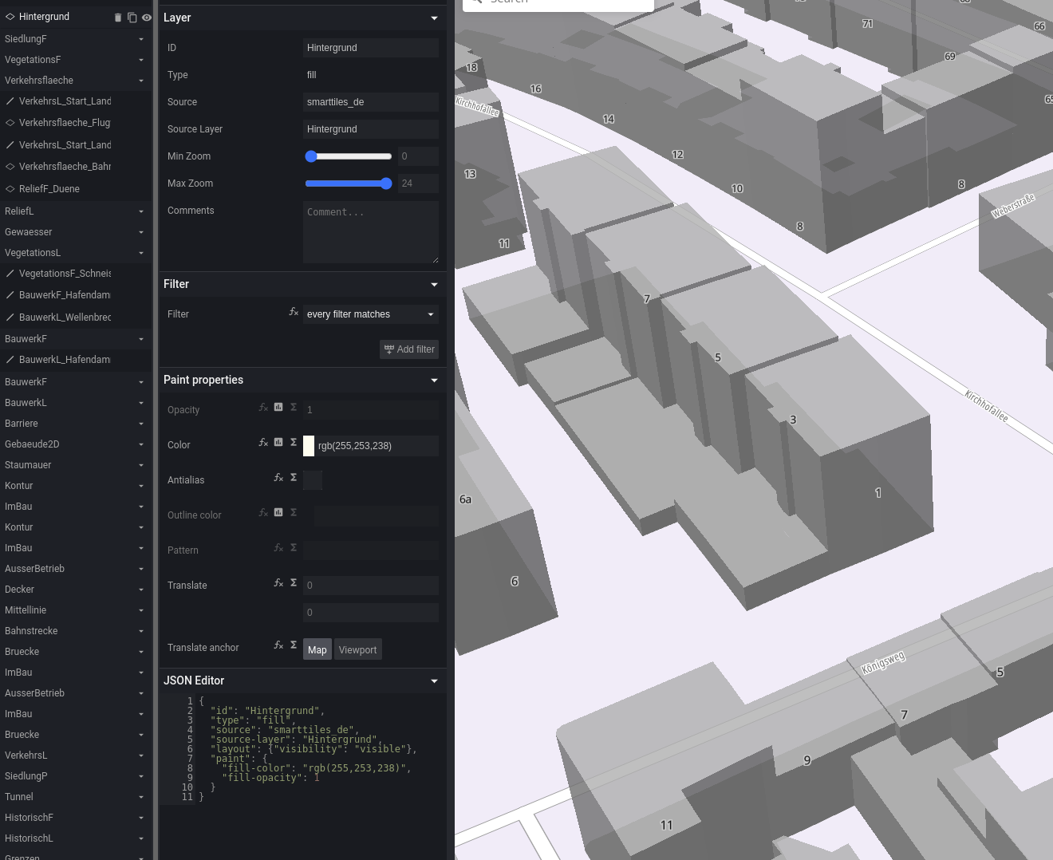1053x860 pixels.
Task: Toggle the Antialias checkbox
Action: (x=313, y=480)
